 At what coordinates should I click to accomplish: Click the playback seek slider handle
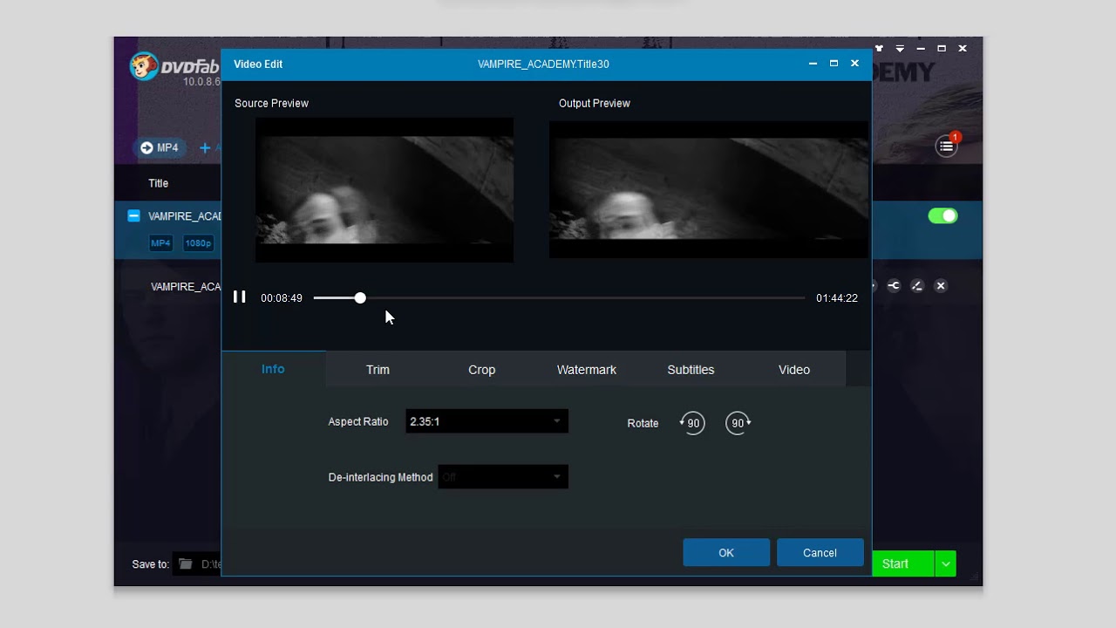pyautogui.click(x=360, y=298)
